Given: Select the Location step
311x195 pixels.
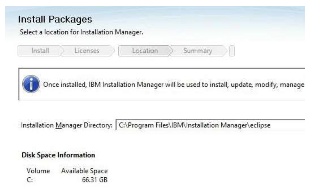Looking at the screenshot, I should pyautogui.click(x=145, y=51).
